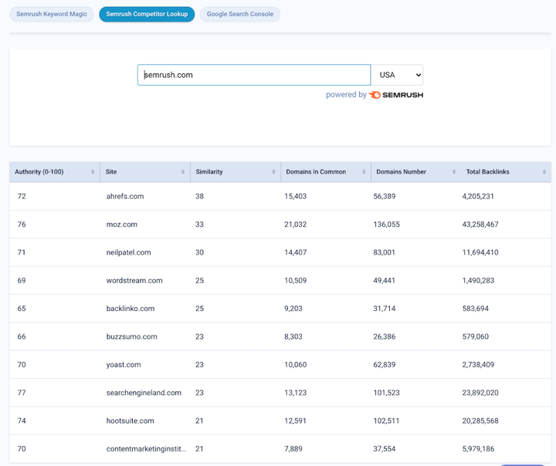
Task: Click the Domains In Common header text
Action: coord(316,172)
